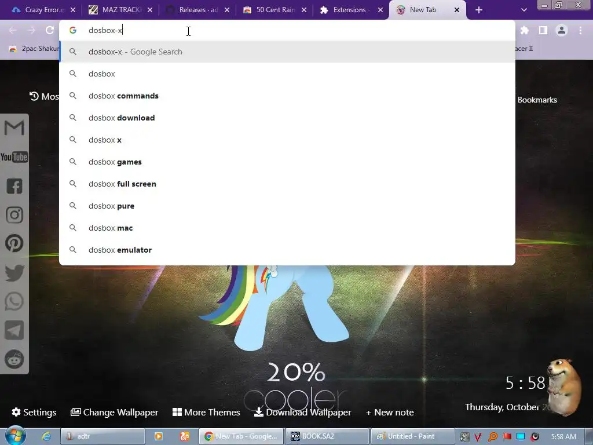Click the red V tray icon
This screenshot has width=593, height=445.
[478, 437]
